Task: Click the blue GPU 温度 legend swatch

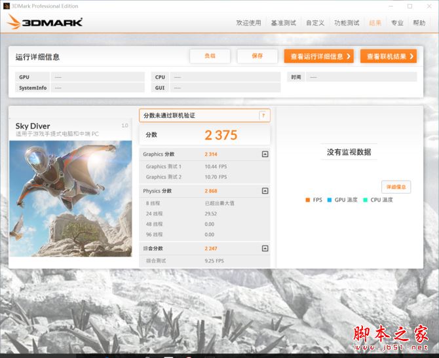Action: point(330,200)
